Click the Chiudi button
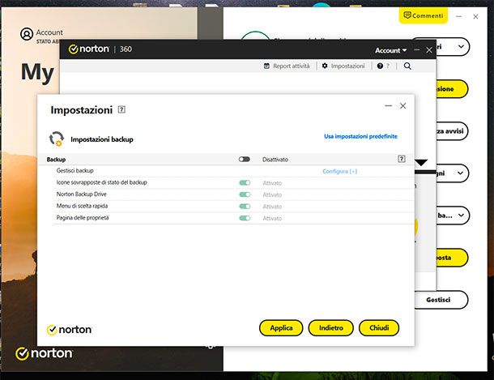The image size is (494, 380). 379,328
